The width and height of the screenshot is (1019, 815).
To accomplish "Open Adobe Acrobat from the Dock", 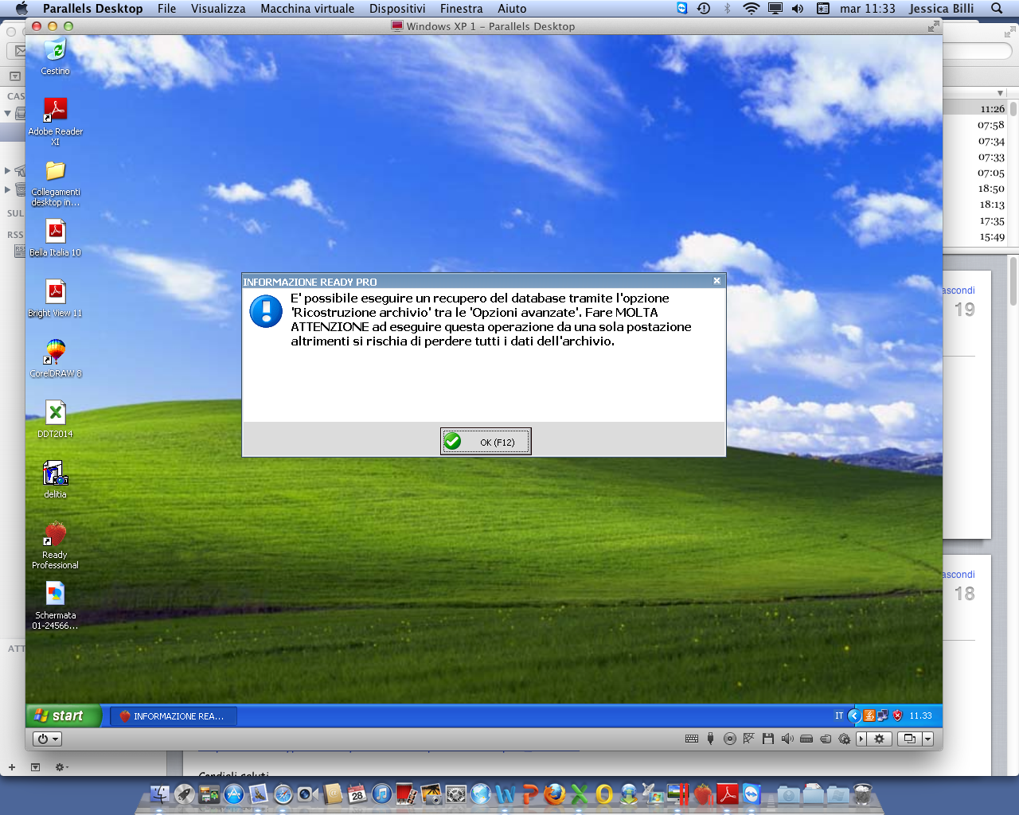I will [x=728, y=794].
